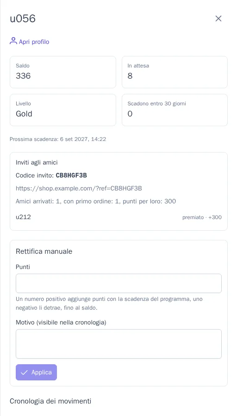The image size is (237, 416).
Task: Select the Livello Gold card
Action: (x=63, y=110)
